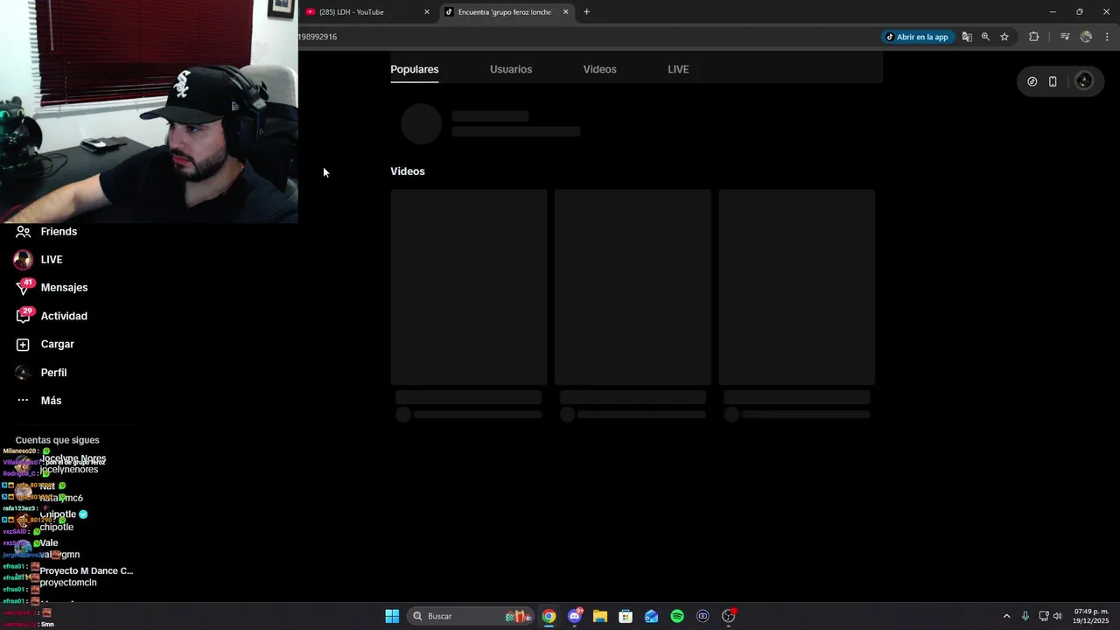Open Spotify from the taskbar

pyautogui.click(x=677, y=616)
